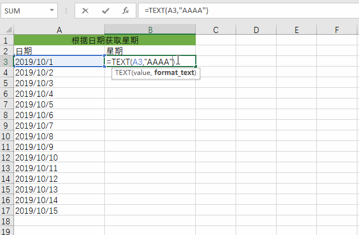Select column E header
Image resolution: width=359 pixels, height=235 pixels.
coord(297,30)
